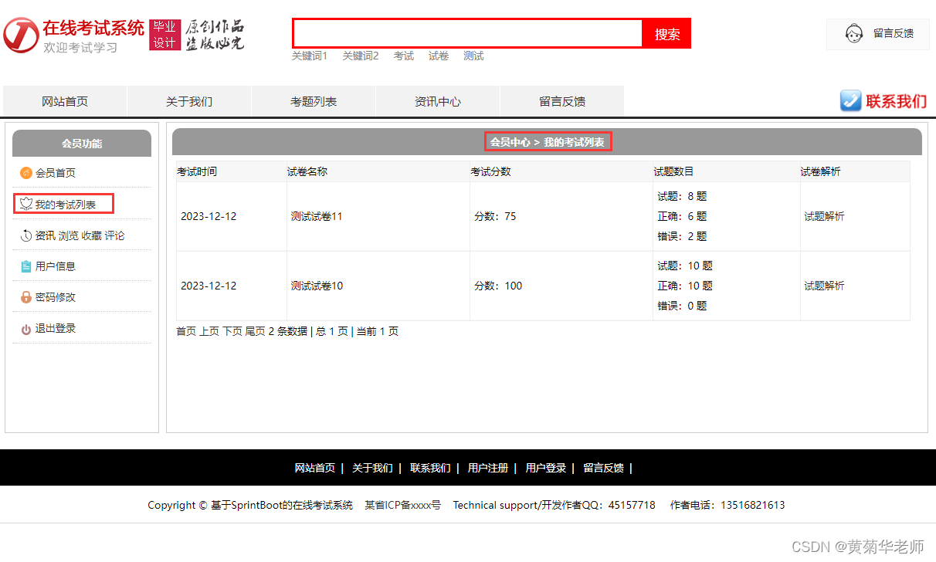Viewport: 936px width, 562px height.
Task: Open 关于我们 in the navigation bar
Action: tap(189, 101)
